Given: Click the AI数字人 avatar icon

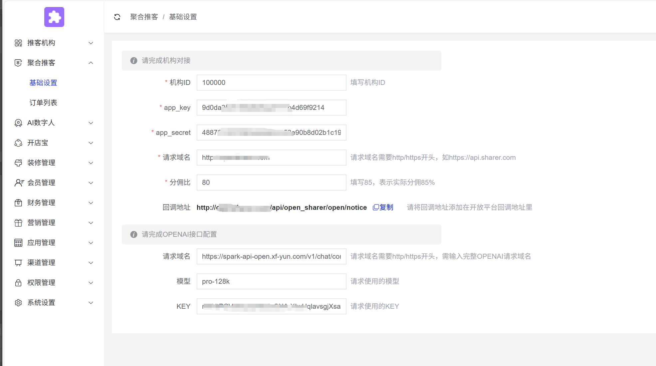Looking at the screenshot, I should 18,123.
